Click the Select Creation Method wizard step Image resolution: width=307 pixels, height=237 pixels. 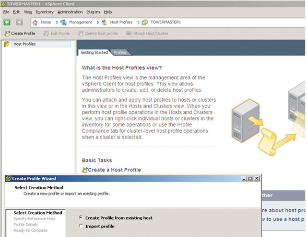(x=38, y=213)
